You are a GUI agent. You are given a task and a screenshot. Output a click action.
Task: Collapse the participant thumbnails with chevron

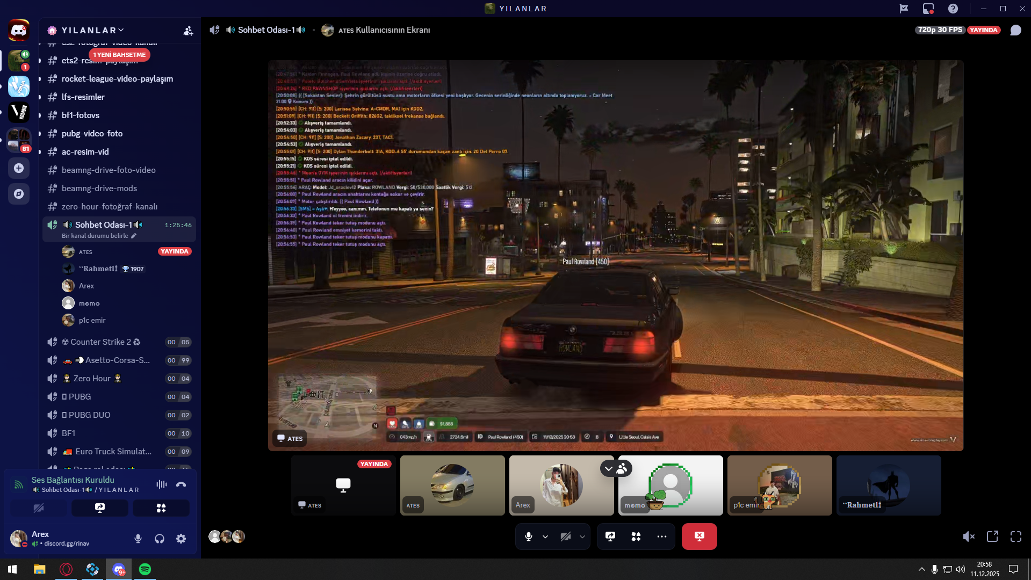click(x=608, y=468)
